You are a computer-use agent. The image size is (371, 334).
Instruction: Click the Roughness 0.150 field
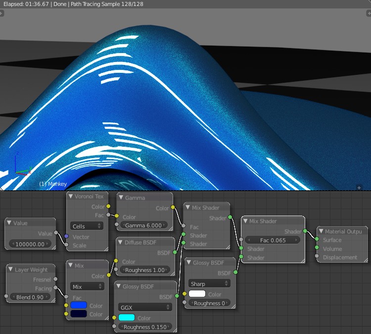(145, 327)
